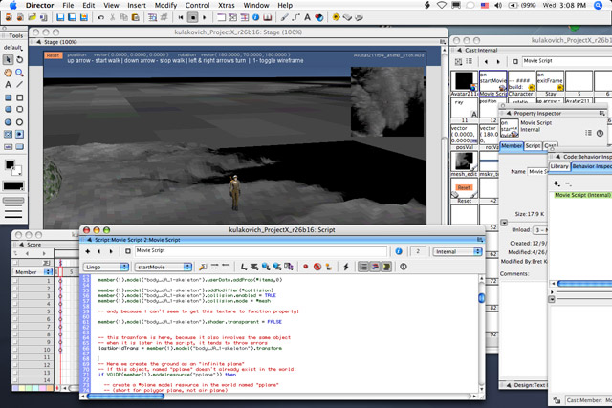Click the Save icon in main toolbar
This screenshot has height=408, width=612.
point(60,17)
